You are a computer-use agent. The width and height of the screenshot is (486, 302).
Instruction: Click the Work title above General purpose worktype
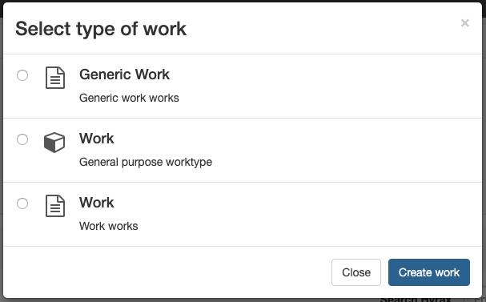[97, 139]
